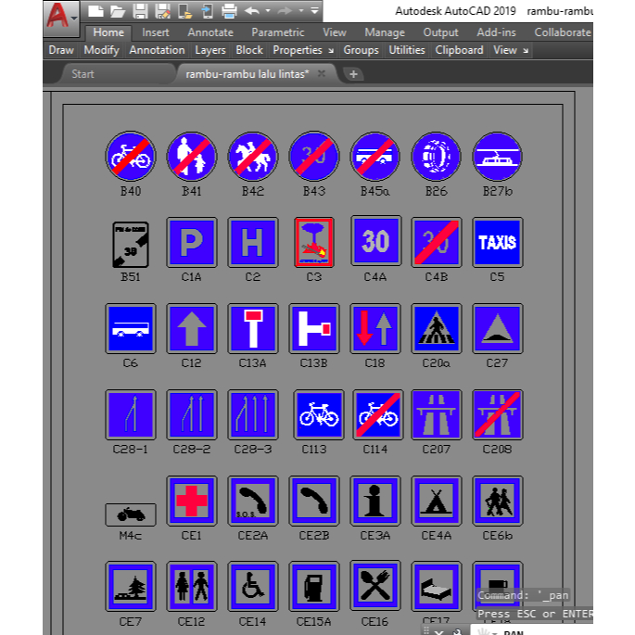
Task: Click the Plot printer icon
Action: coord(229,11)
